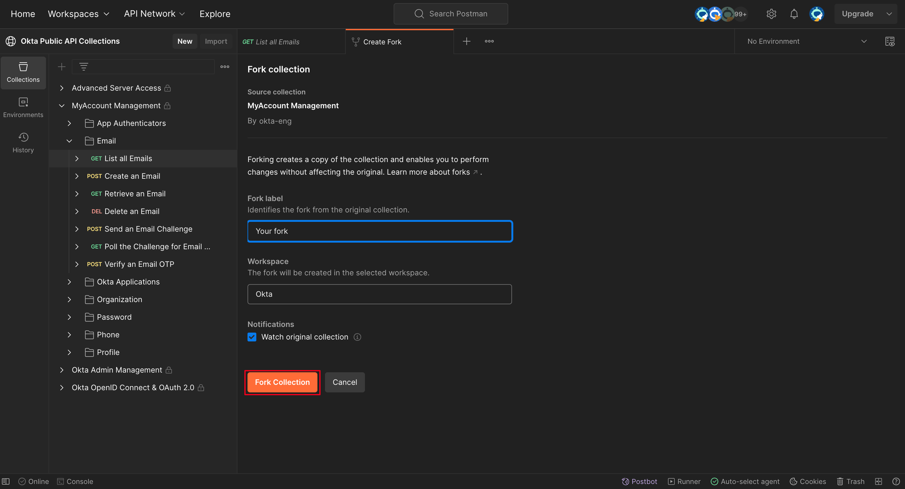Open the No Environment dropdown

(807, 42)
